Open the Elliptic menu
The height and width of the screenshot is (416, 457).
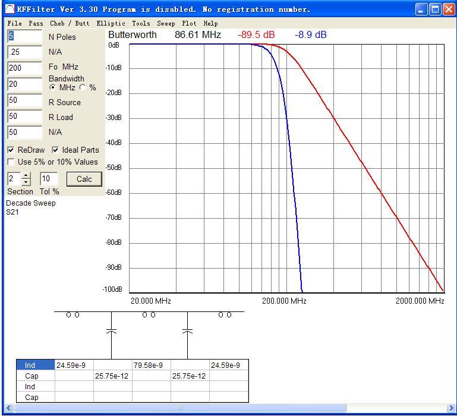coord(111,23)
